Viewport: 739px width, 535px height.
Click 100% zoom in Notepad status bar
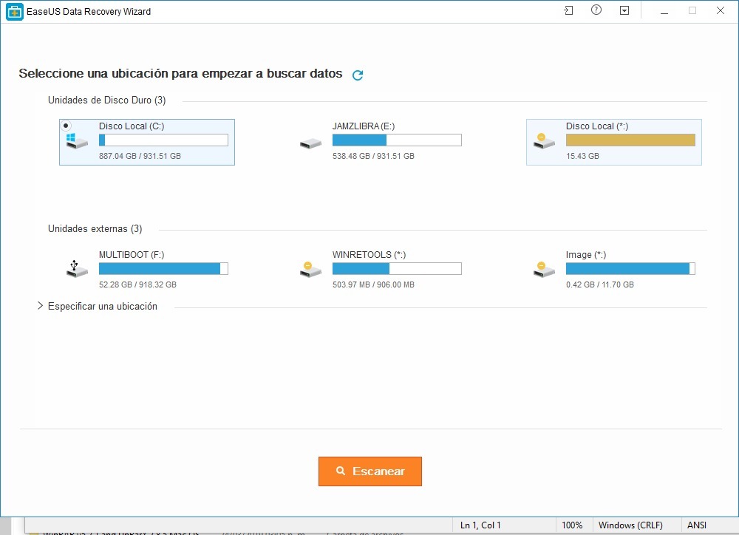[x=572, y=525]
